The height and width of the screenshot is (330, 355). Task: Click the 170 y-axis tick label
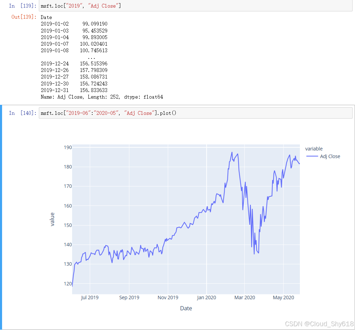pyautogui.click(x=68, y=186)
